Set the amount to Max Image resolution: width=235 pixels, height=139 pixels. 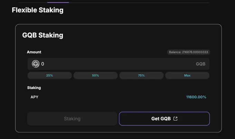(187, 76)
